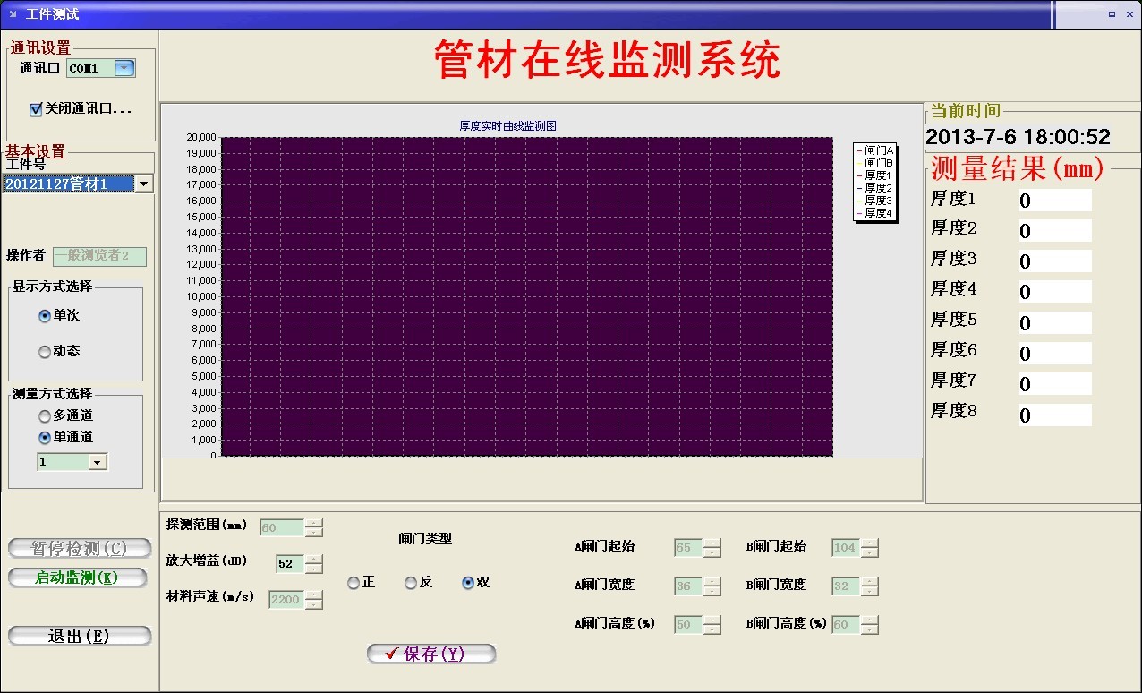Select the 单次 display mode

coord(45,316)
